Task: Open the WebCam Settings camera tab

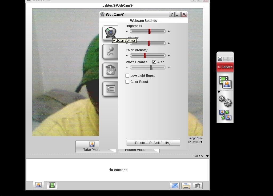Action: (x=110, y=33)
